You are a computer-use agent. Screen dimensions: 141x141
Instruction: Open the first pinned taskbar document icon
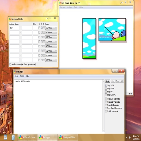pos(5,137)
